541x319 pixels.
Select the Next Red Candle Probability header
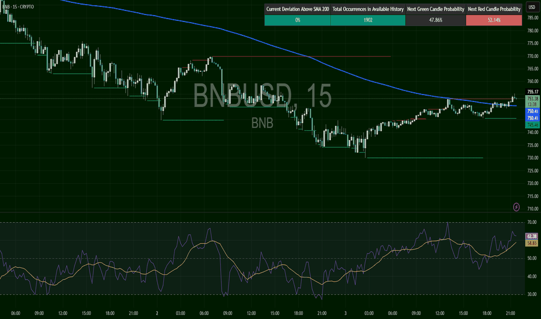point(494,9)
